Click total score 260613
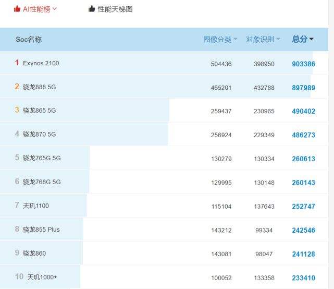Image resolution: width=334 pixels, height=289 pixels. point(304,159)
